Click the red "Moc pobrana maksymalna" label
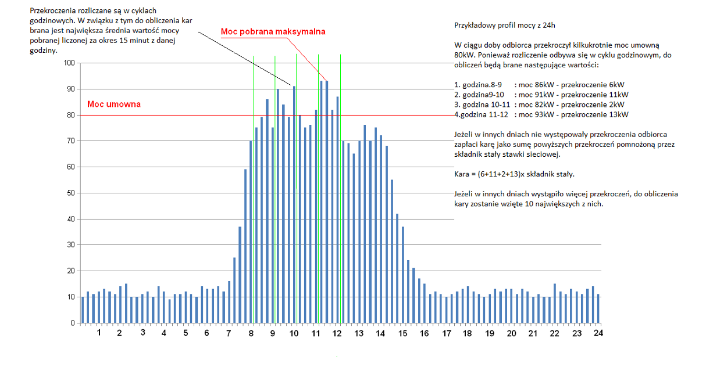This screenshot has width=706, height=385. pyautogui.click(x=273, y=31)
